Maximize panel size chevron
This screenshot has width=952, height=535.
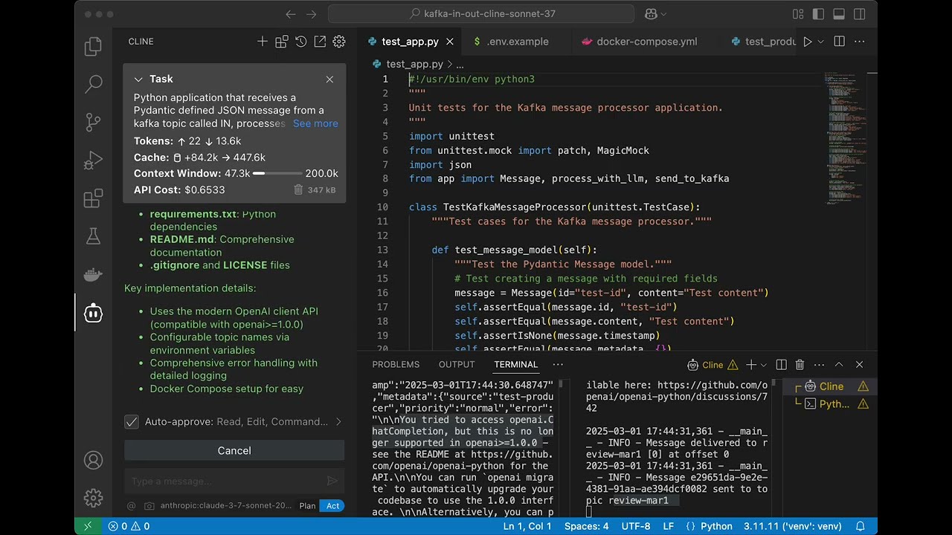point(839,364)
